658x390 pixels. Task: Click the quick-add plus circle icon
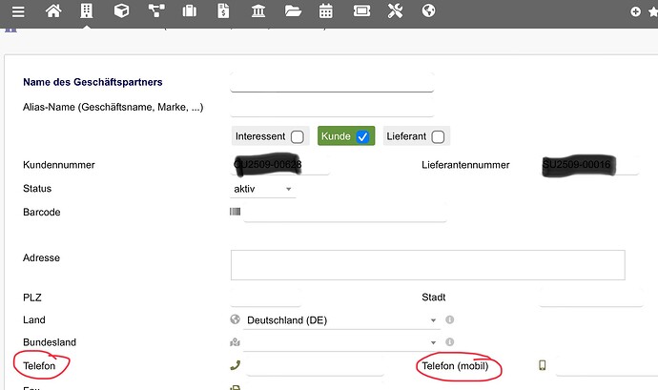point(635,11)
